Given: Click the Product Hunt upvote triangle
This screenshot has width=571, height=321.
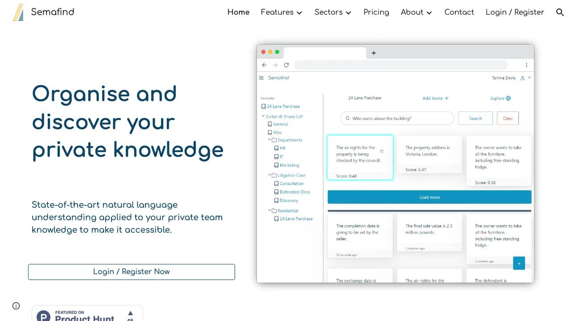Looking at the screenshot, I should [130, 313].
